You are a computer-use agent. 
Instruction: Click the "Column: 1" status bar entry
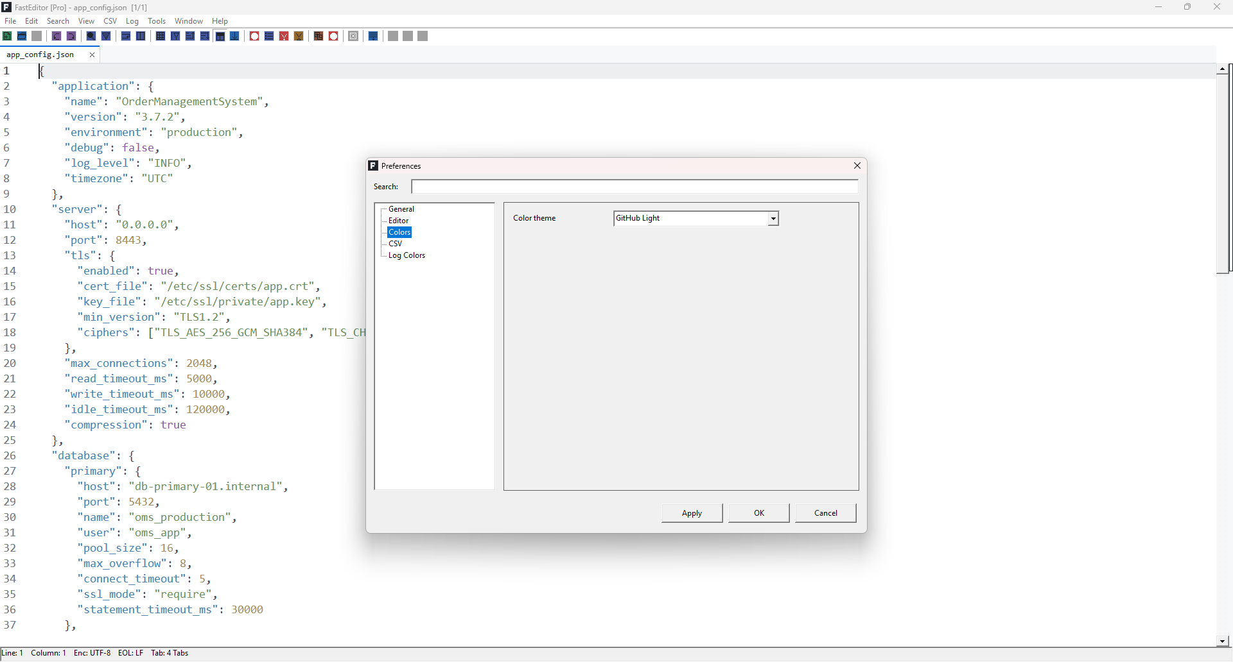(x=48, y=653)
